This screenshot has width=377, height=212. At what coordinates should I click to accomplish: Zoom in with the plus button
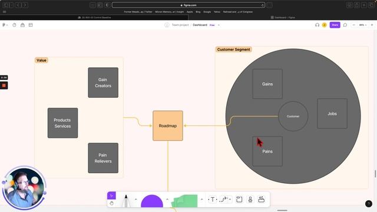pyautogui.click(x=372, y=25)
